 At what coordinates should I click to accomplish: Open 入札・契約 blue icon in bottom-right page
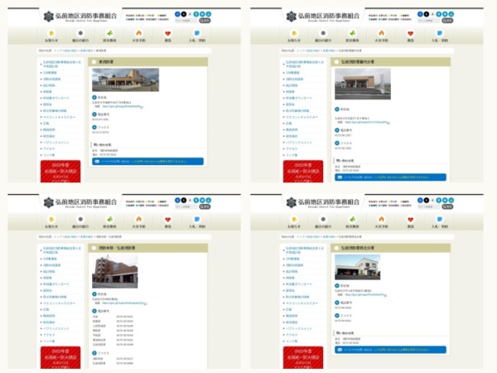click(440, 221)
